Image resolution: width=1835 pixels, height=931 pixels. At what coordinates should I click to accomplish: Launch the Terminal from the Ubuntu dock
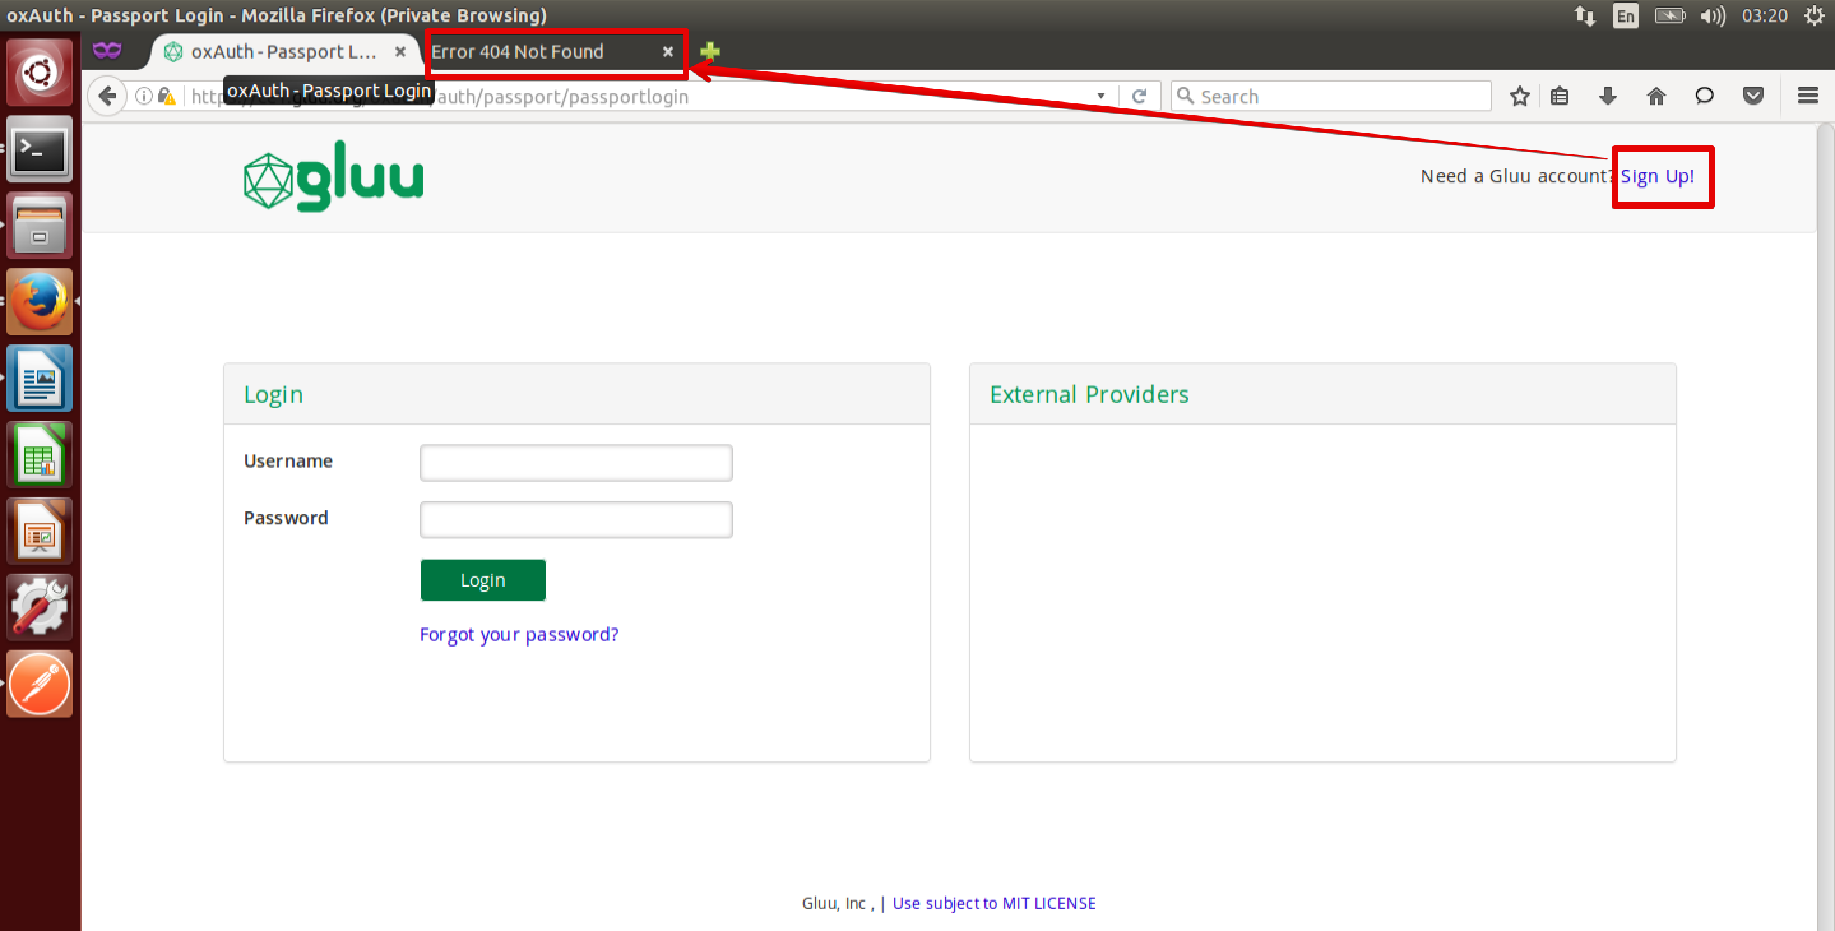pos(39,149)
